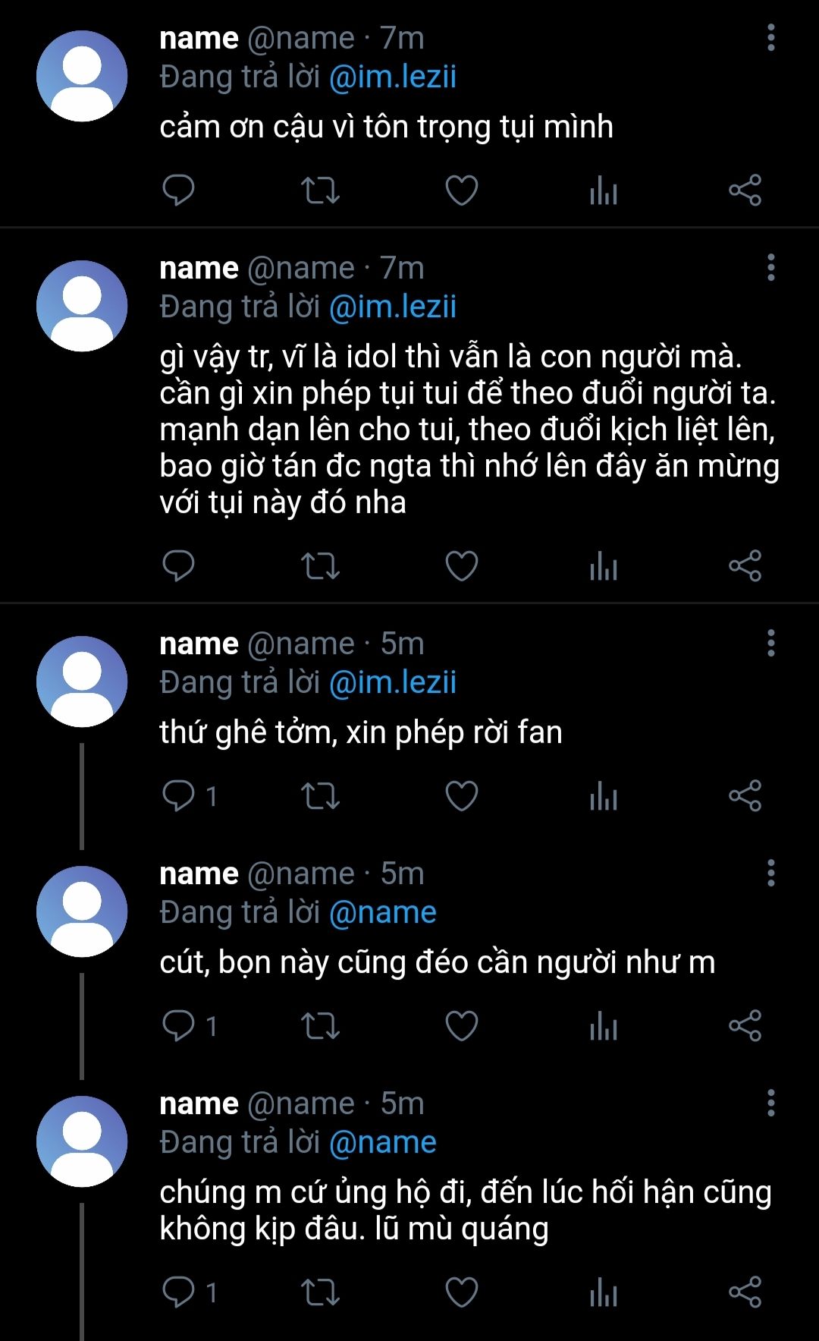Open more options for the first tweet
This screenshot has height=1341, width=819.
tap(770, 38)
